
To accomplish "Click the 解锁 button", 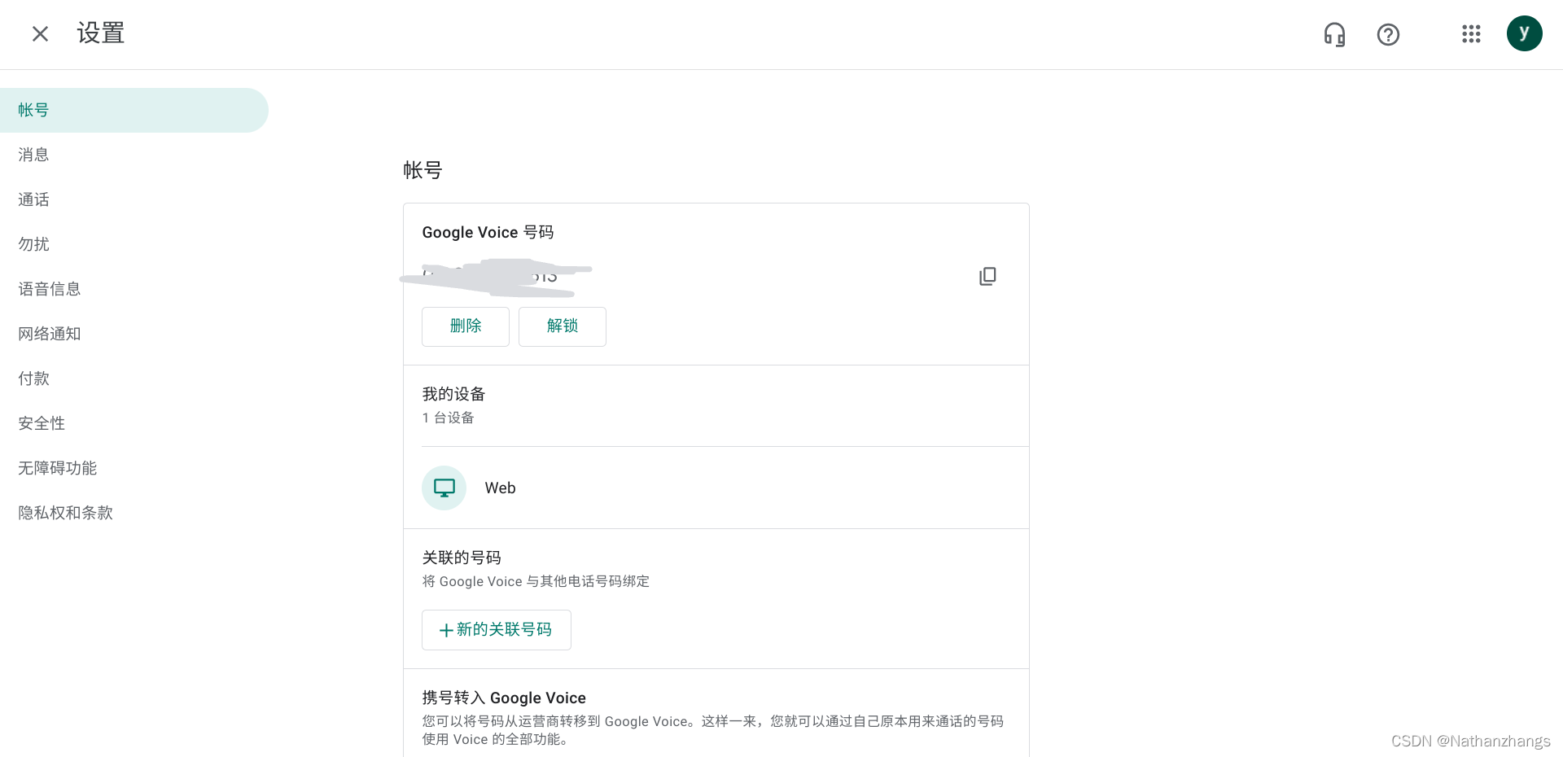I will (563, 326).
